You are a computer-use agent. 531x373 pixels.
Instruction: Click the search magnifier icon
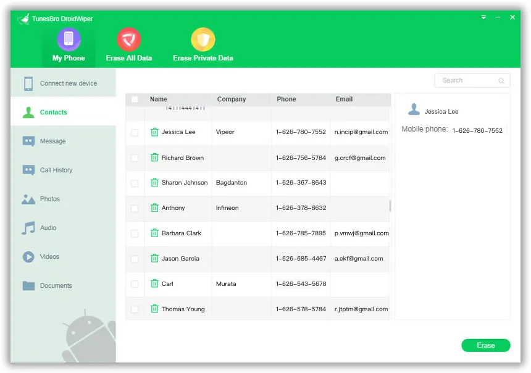click(501, 81)
